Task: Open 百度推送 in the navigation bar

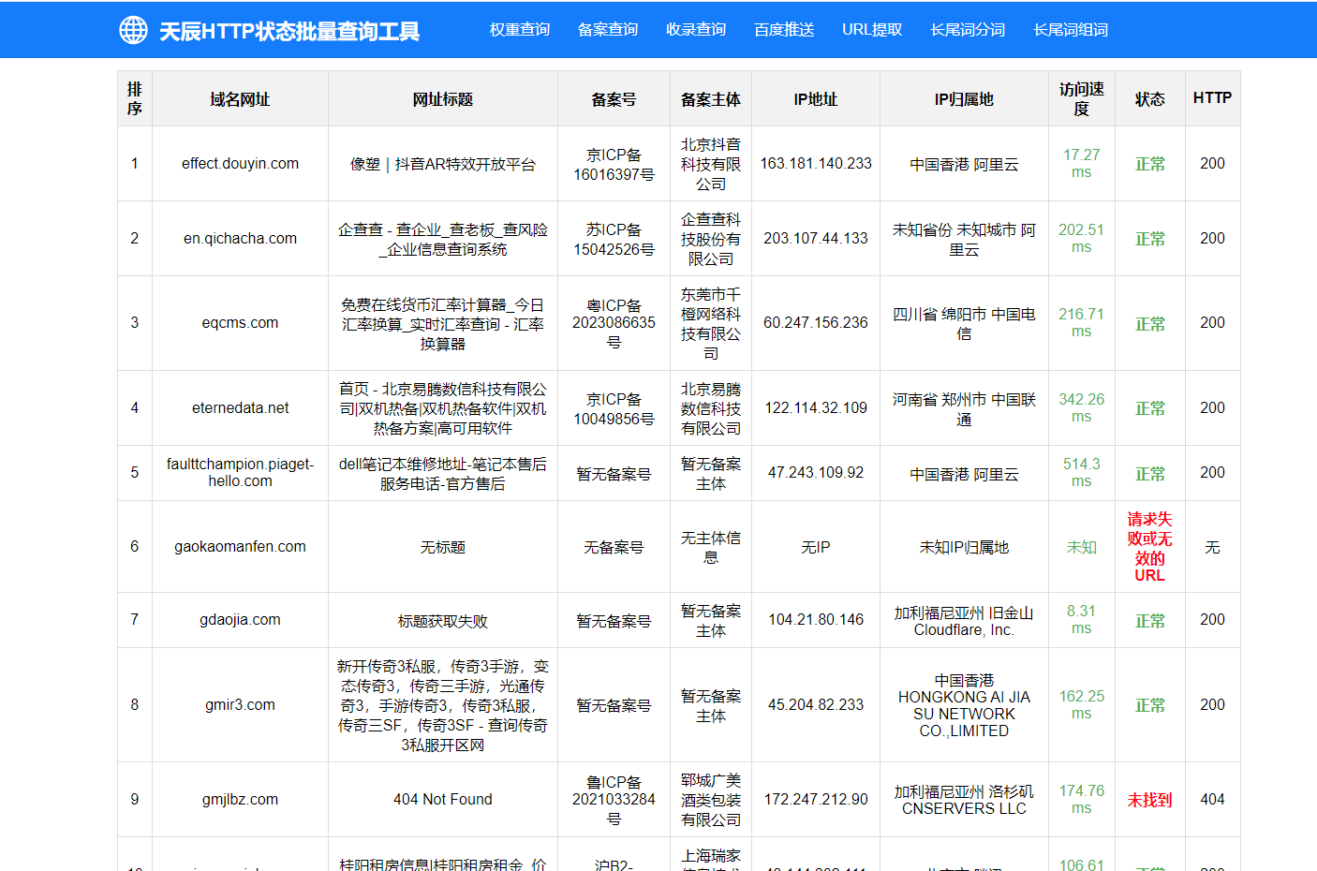Action: 784,30
